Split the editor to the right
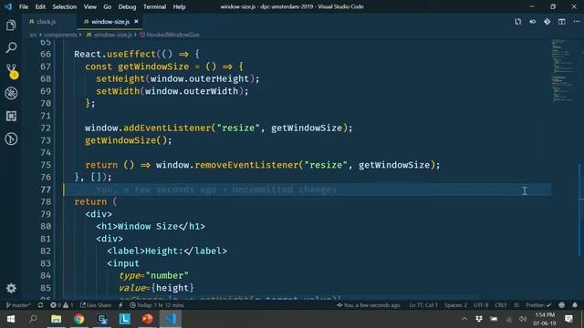Screen dimensions: 584x328 [x=562, y=22]
